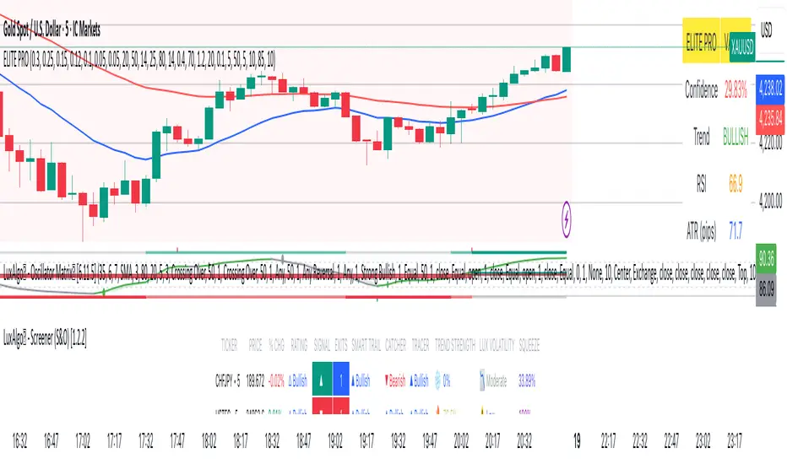Click the RSI value 66.9
This screenshot has height=464, width=787.
(735, 184)
